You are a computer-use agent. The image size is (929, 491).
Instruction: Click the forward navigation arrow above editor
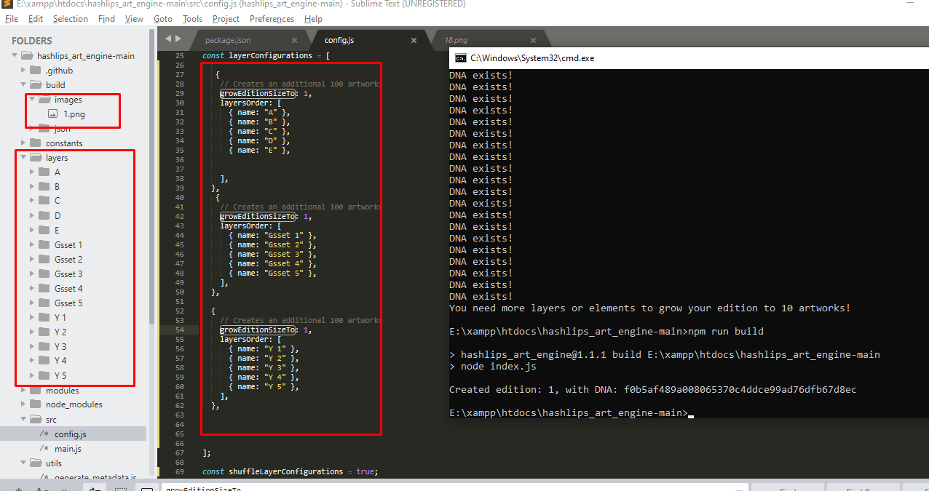(x=178, y=39)
